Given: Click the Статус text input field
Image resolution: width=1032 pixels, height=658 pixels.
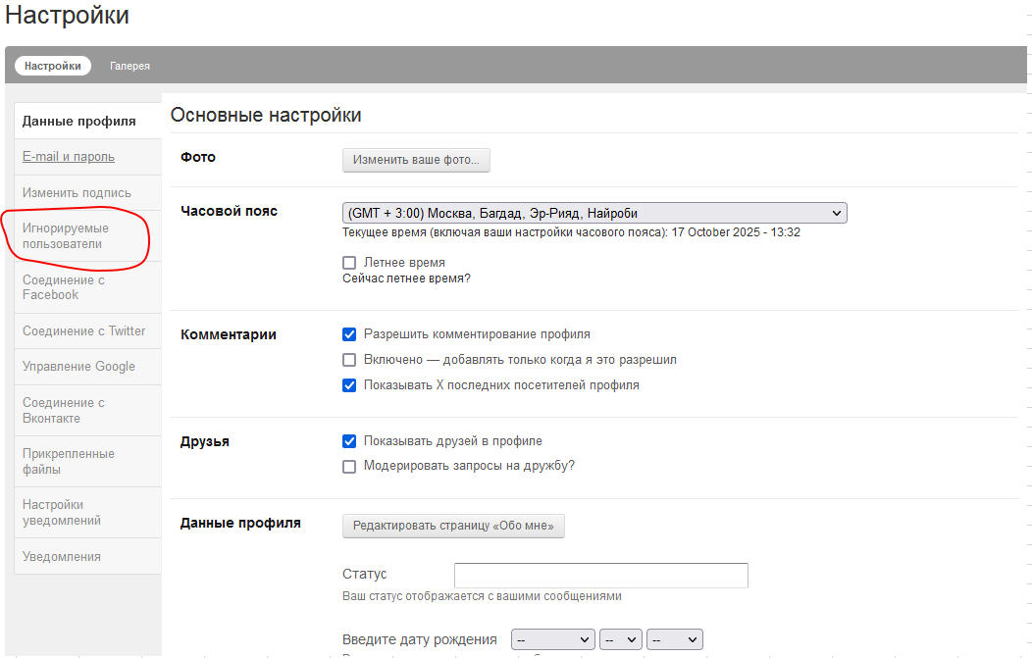Looking at the screenshot, I should point(600,576).
